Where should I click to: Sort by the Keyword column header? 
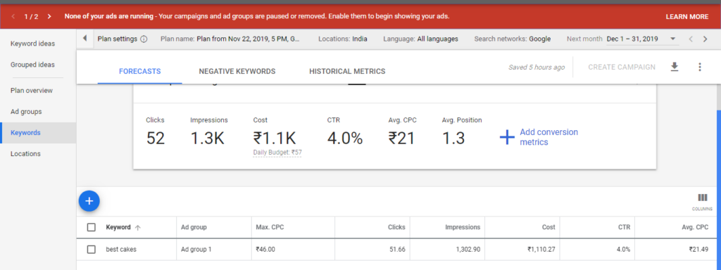[x=118, y=227]
